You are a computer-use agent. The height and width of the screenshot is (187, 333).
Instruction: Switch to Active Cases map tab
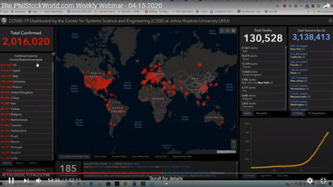click(100, 156)
